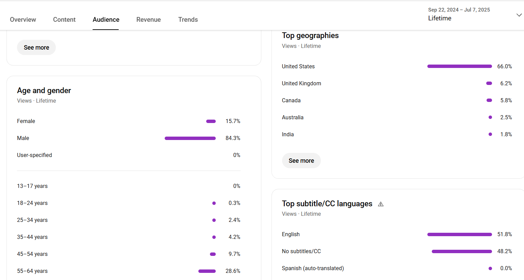
Task: Click the Male percentage bar
Action: tap(190, 138)
